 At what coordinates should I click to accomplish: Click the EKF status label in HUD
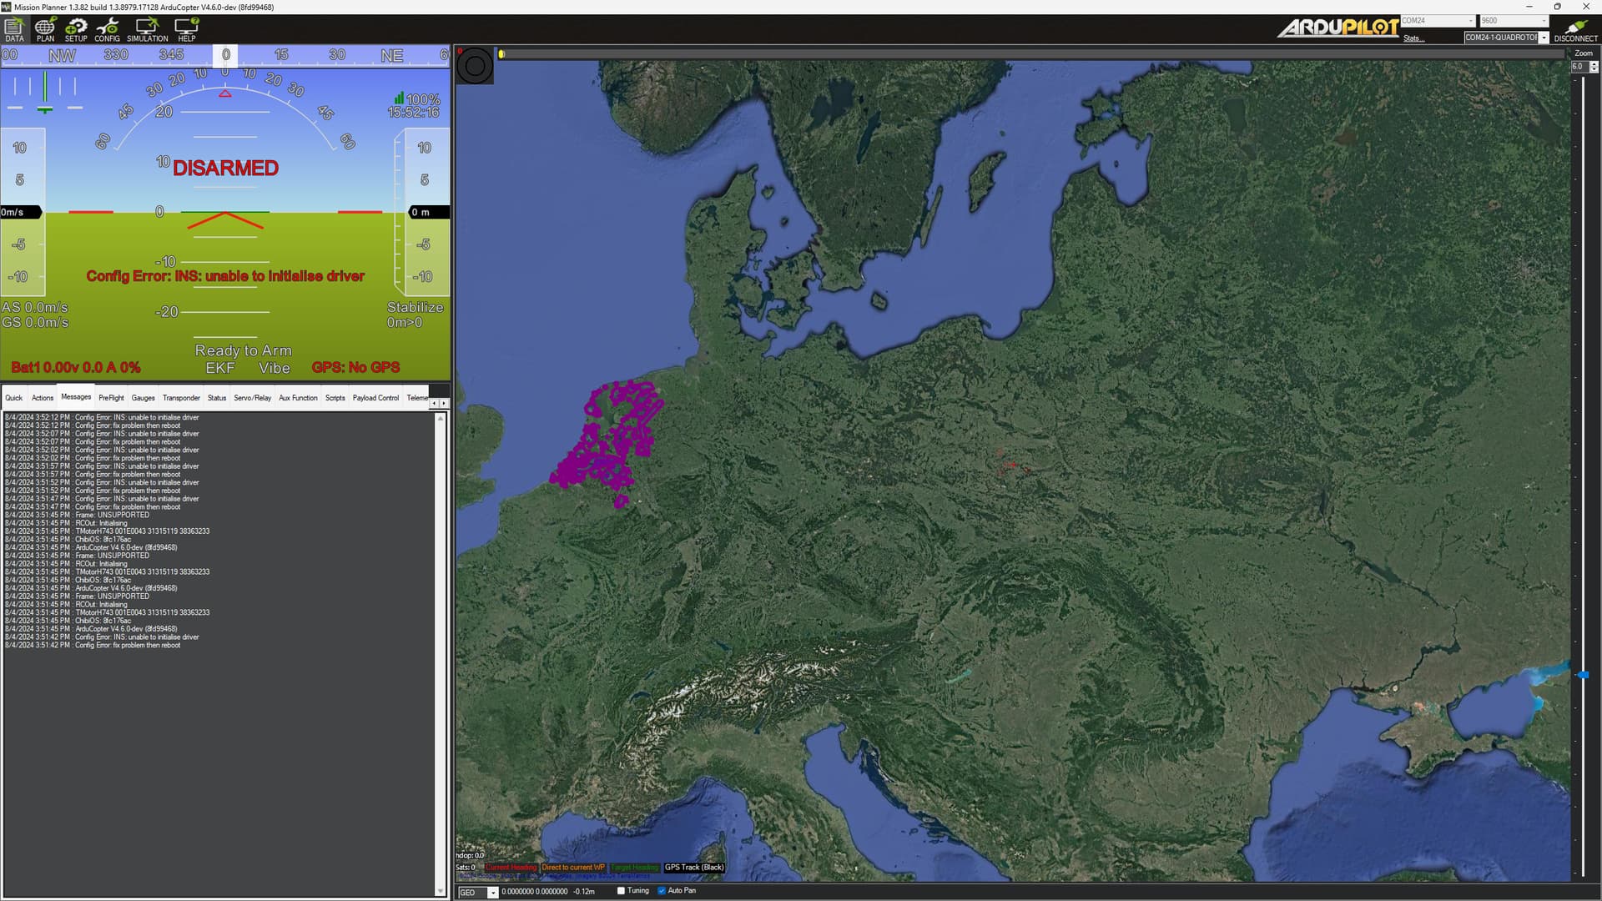click(x=220, y=368)
